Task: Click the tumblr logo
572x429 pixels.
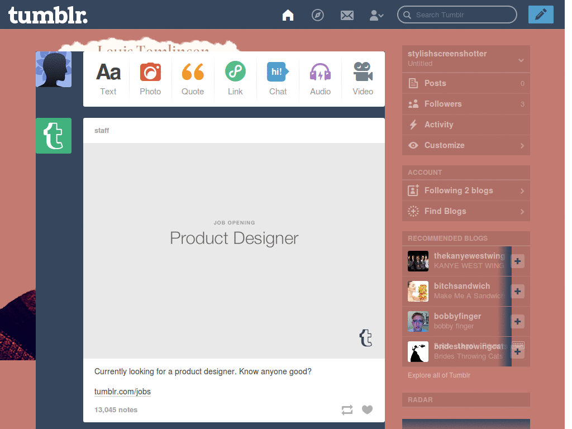Action: click(x=48, y=15)
